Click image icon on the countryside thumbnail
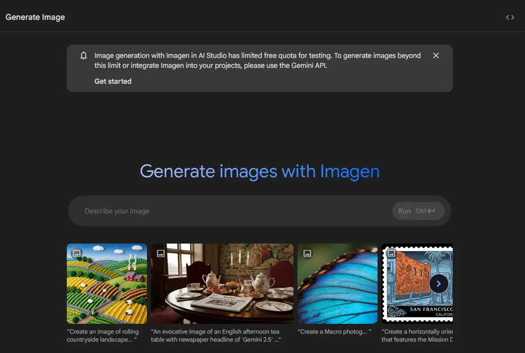Viewport: 525px width, 353px height. point(77,253)
